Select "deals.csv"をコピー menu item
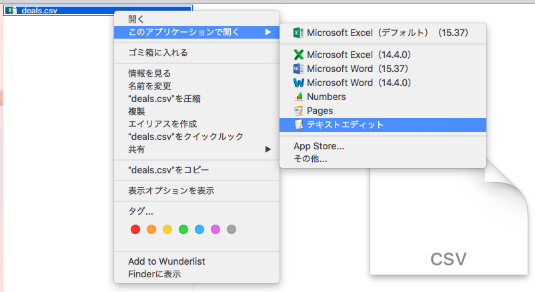This screenshot has height=292, width=535. point(197,170)
